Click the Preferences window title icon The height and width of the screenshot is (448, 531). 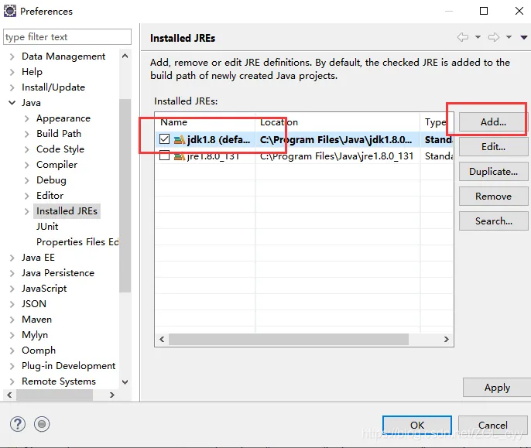pyautogui.click(x=10, y=11)
